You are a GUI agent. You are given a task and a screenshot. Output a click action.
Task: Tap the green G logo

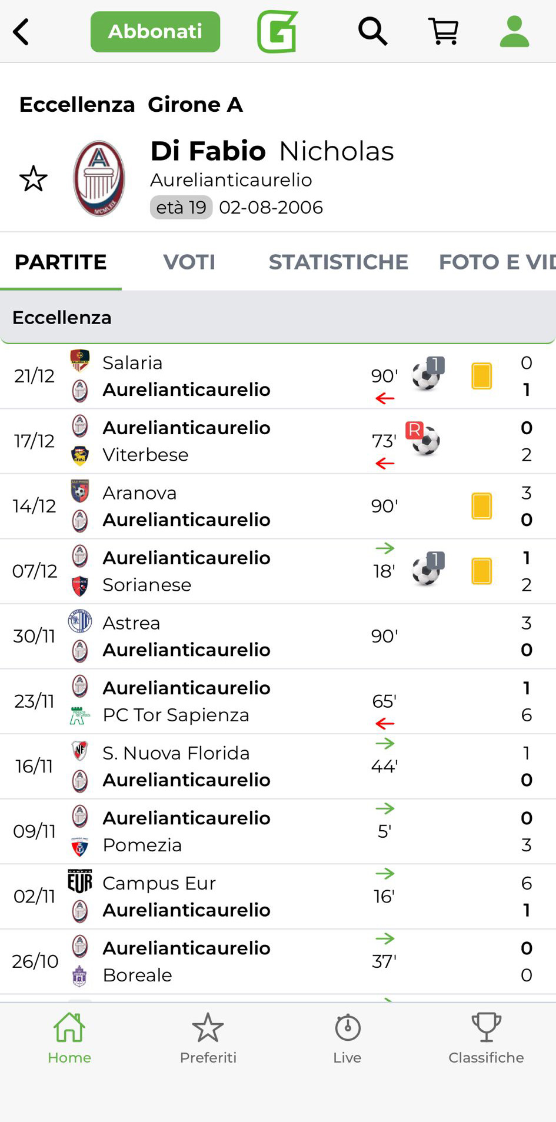278,32
